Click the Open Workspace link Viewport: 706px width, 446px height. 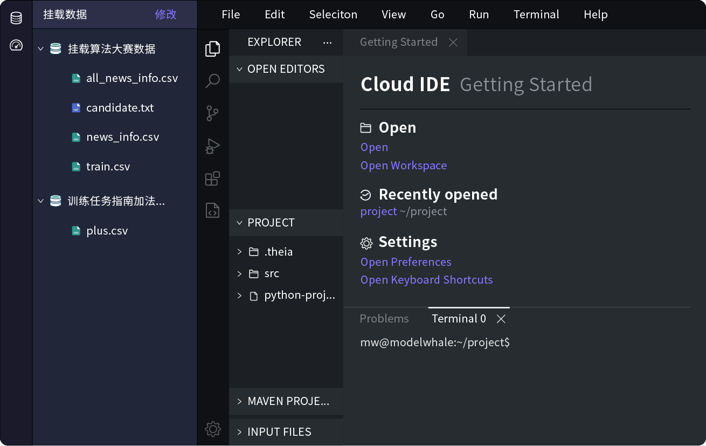[x=404, y=166]
